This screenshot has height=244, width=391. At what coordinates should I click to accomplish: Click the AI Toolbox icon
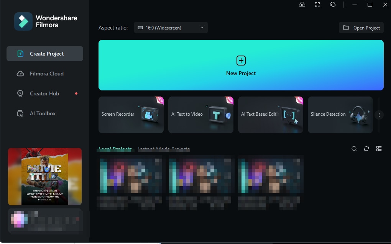point(20,114)
